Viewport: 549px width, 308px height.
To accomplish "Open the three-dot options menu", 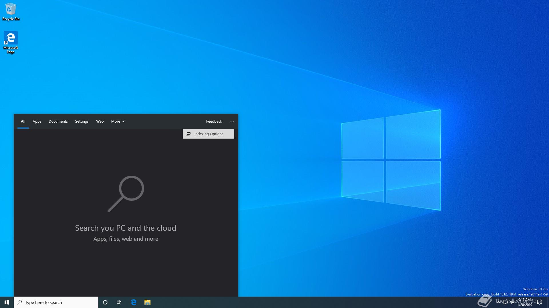I will [x=232, y=121].
